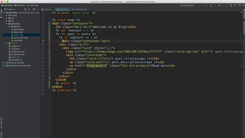245x138 pixels.
Task: Click php-blog breadcrumb in navigation bar
Action: [7, 5]
